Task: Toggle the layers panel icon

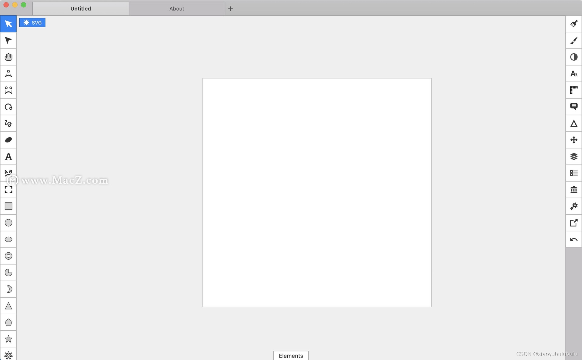Action: pyautogui.click(x=574, y=156)
